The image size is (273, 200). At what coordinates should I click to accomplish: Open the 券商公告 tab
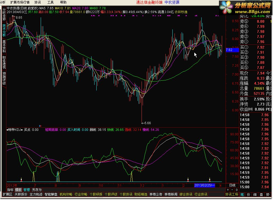coord(156,194)
